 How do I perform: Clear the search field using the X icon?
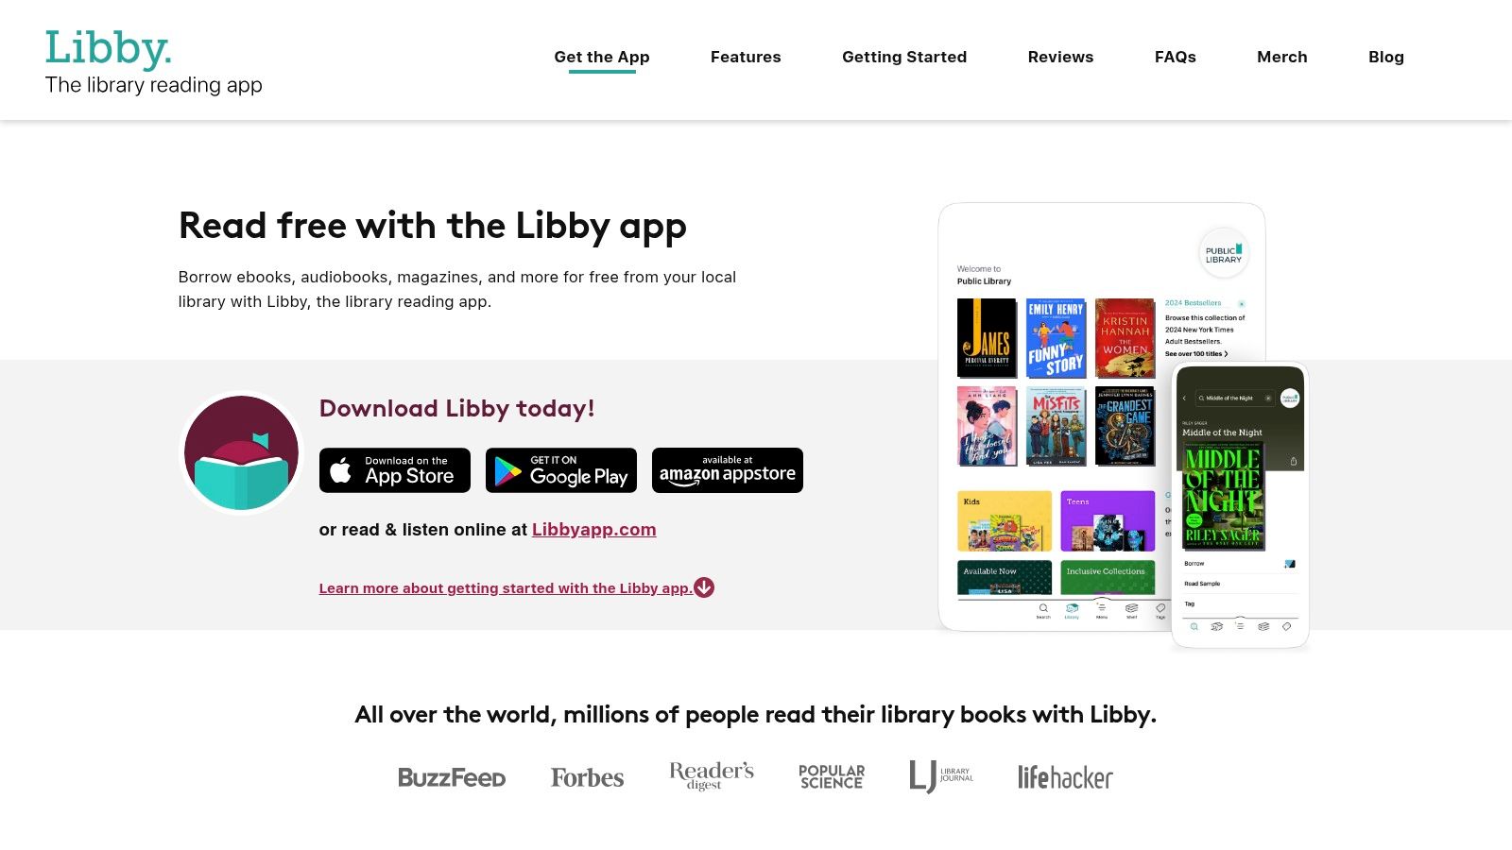pos(1269,398)
